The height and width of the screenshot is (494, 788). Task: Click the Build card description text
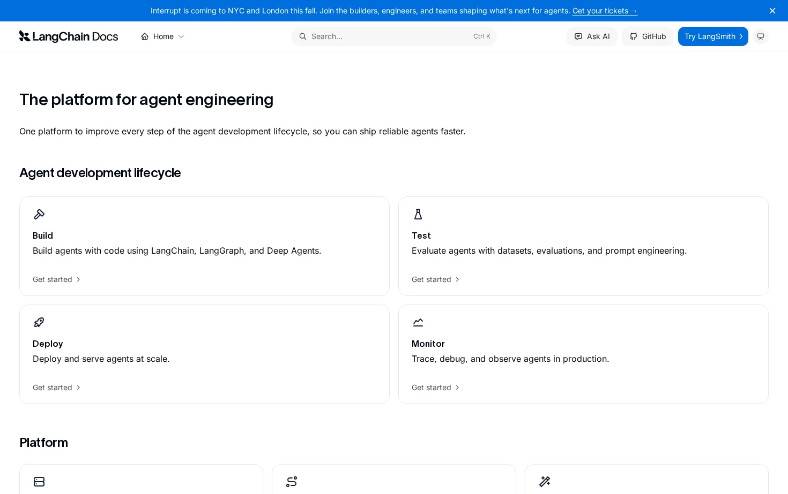pyautogui.click(x=177, y=250)
